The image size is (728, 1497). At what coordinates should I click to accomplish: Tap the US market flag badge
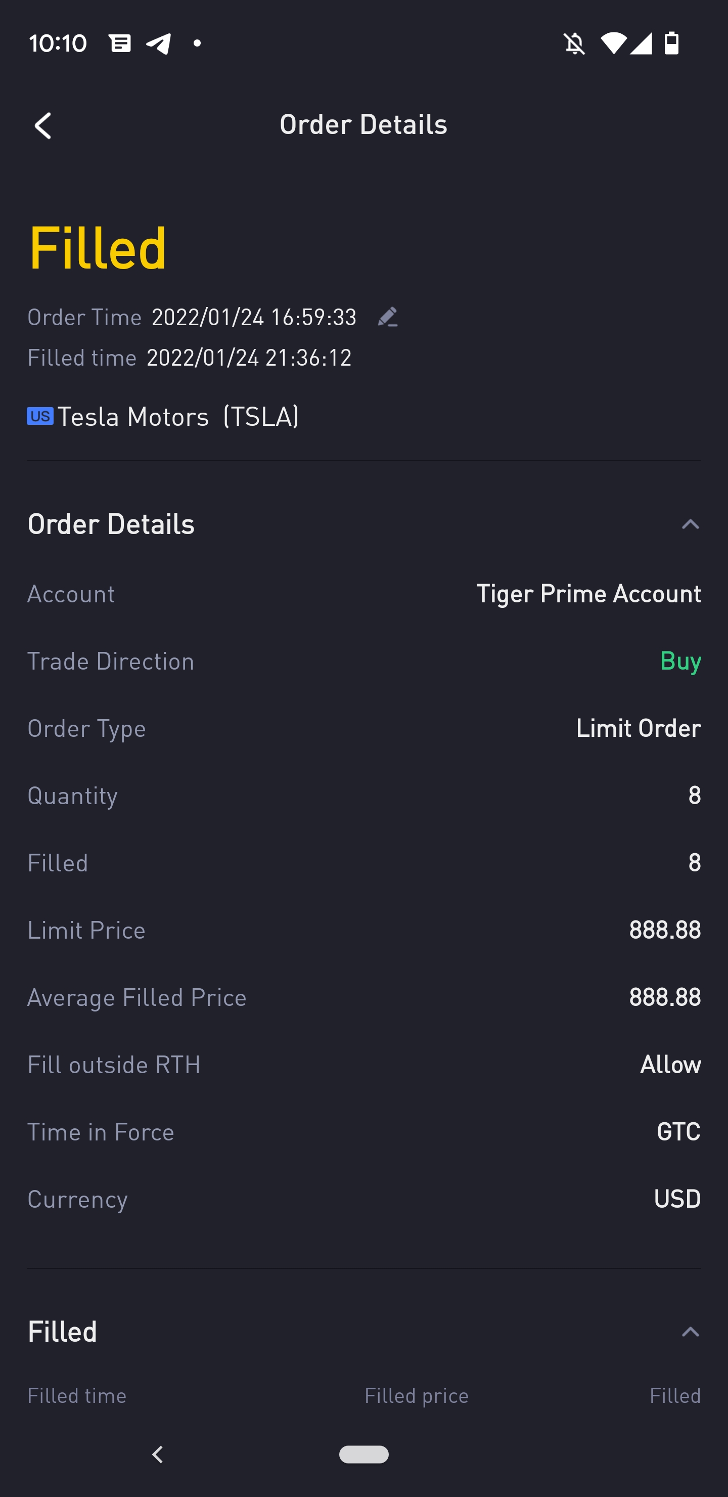pos(40,416)
